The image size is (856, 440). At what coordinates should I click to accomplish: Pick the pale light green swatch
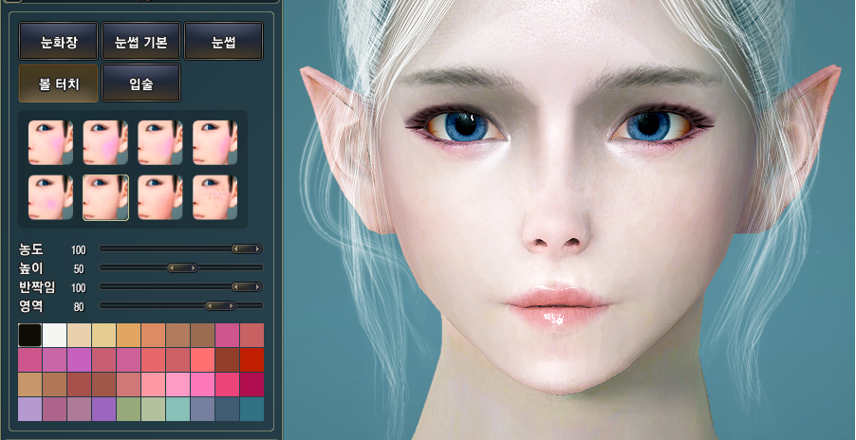[154, 409]
